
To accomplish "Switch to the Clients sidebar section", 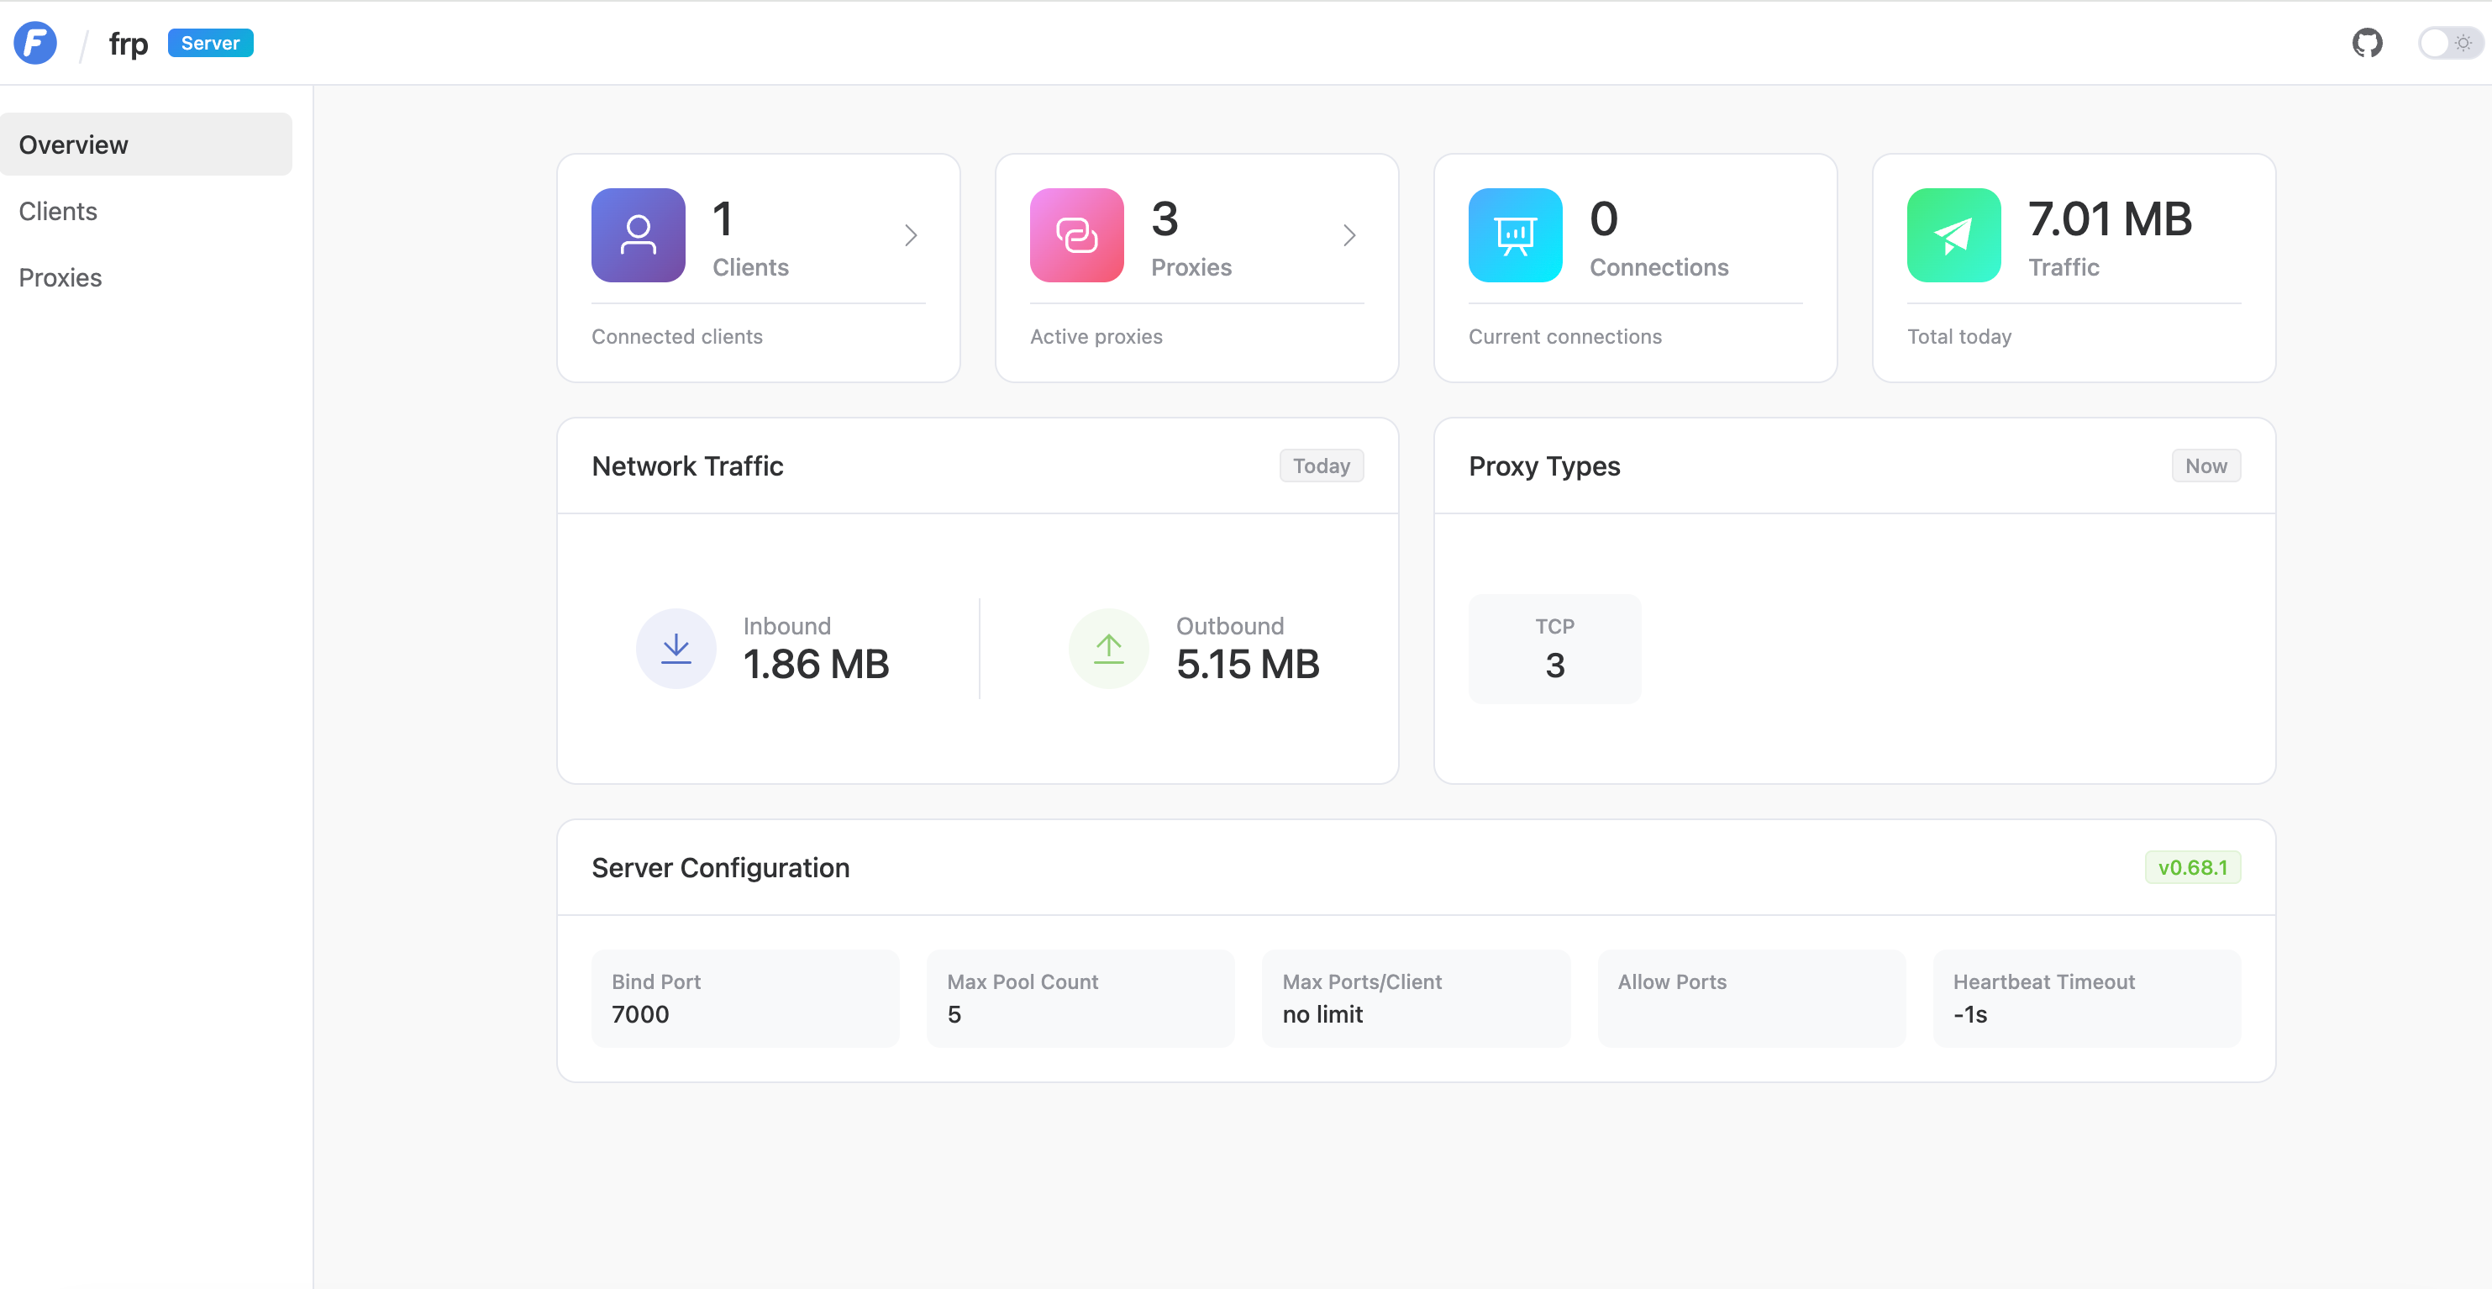I will click(x=58, y=211).
